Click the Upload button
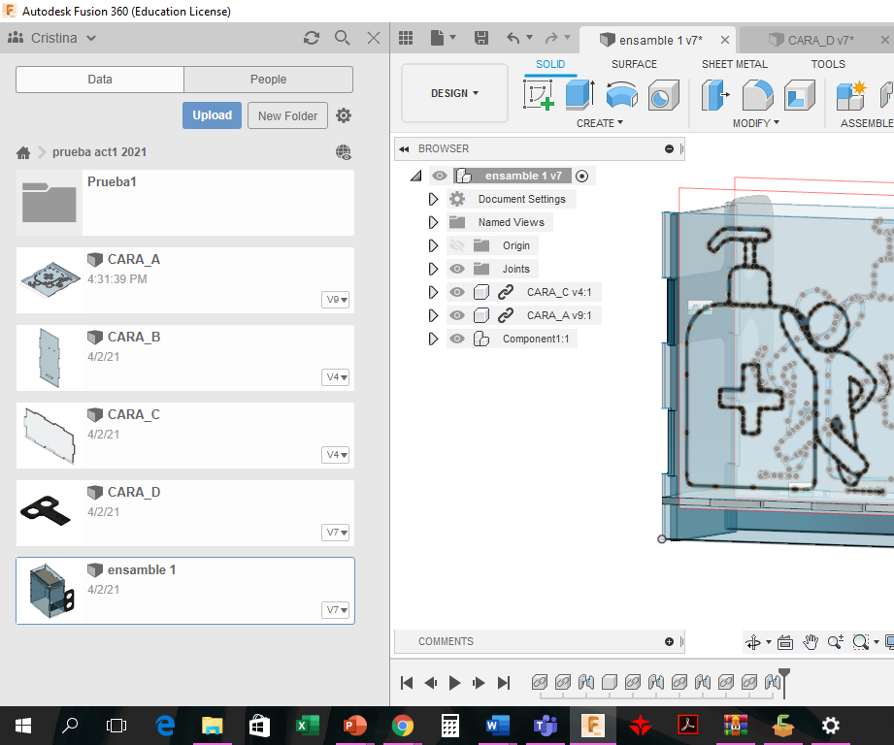This screenshot has height=745, width=894. coord(212,115)
